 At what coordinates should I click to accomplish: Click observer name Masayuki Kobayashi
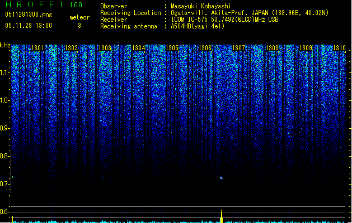point(201,6)
